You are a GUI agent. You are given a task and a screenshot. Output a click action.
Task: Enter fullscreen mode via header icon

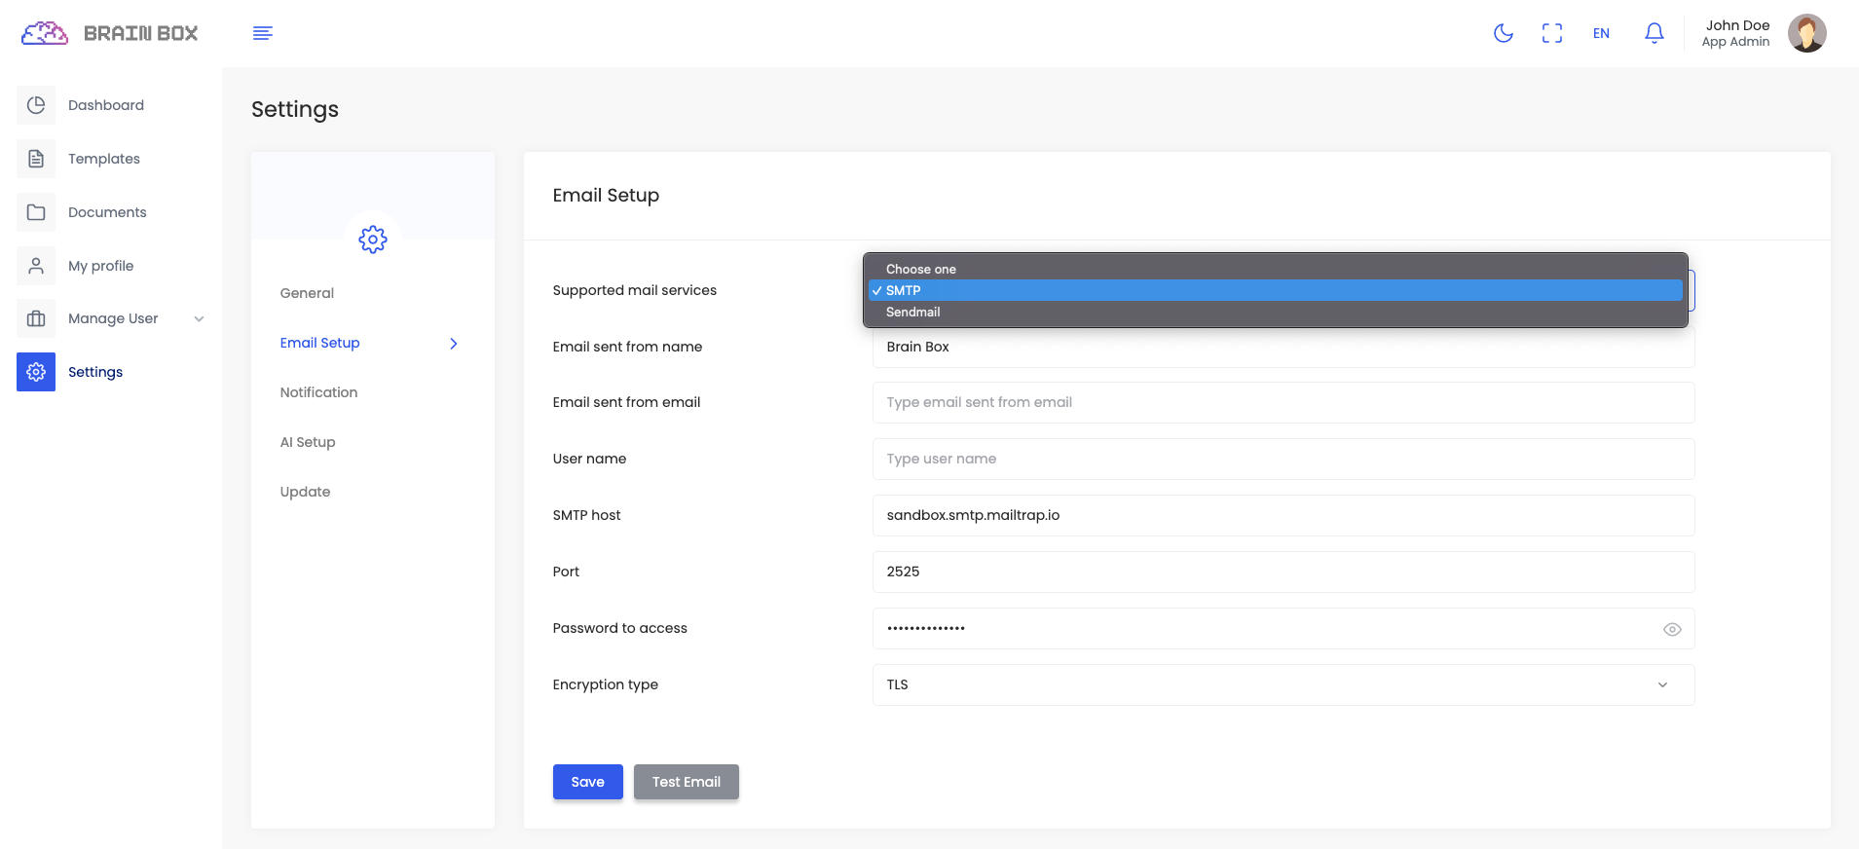click(x=1551, y=33)
